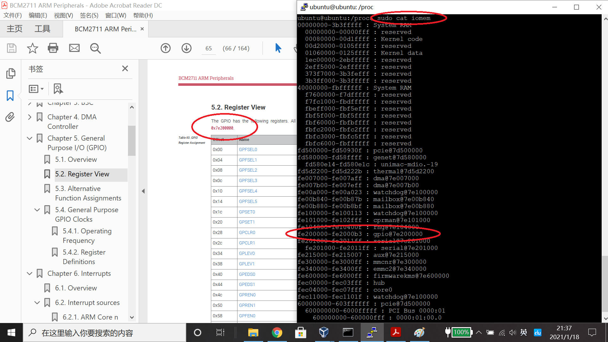The width and height of the screenshot is (608, 342).
Task: Open attachments paperclip panel
Action: coord(10,117)
